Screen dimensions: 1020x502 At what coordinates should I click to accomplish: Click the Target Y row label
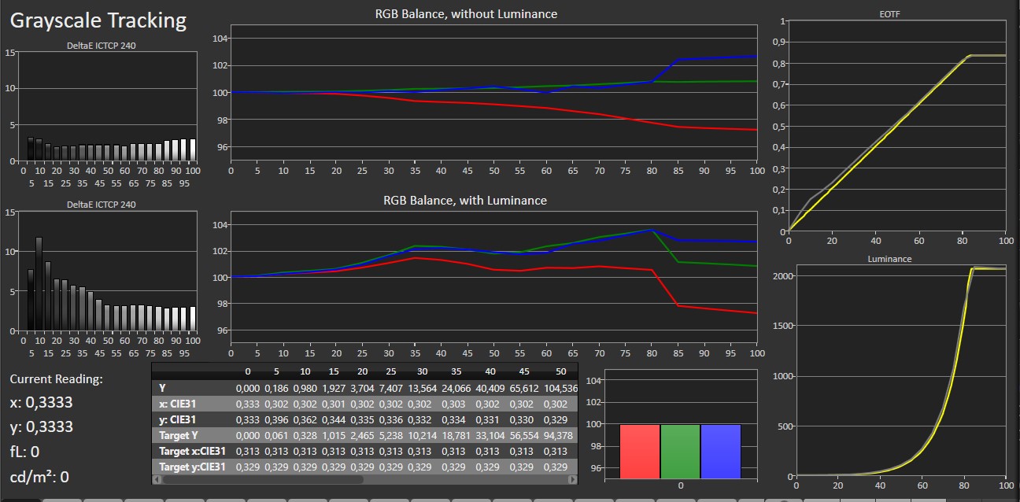click(174, 435)
